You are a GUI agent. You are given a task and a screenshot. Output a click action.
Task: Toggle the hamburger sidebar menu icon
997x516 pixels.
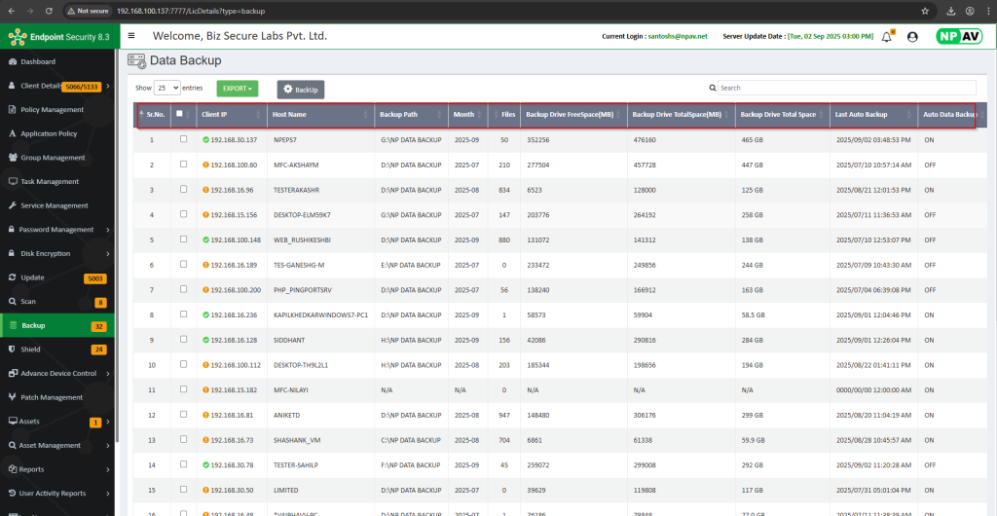131,36
